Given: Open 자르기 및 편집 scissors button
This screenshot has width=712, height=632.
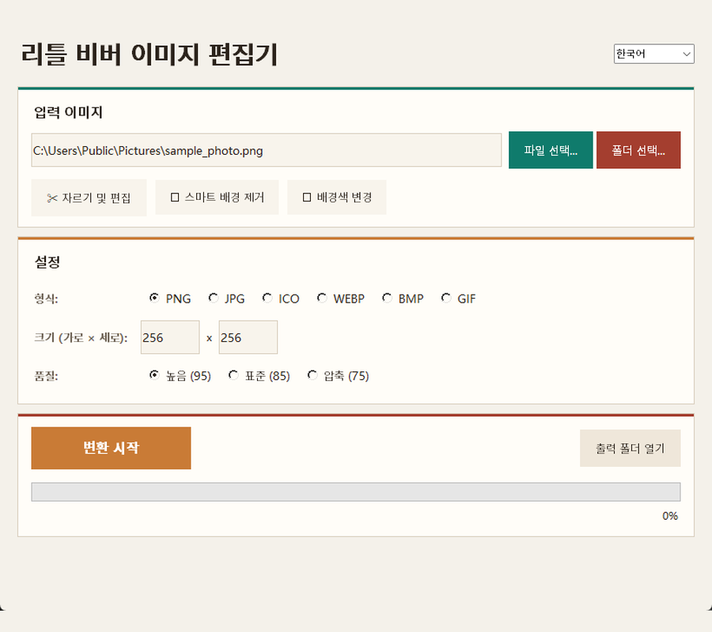Looking at the screenshot, I should tap(89, 197).
